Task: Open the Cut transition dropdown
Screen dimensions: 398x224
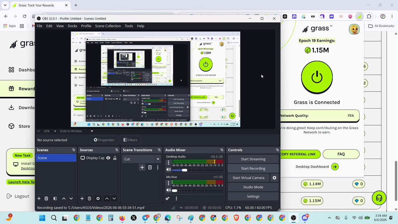Action: coord(141,159)
